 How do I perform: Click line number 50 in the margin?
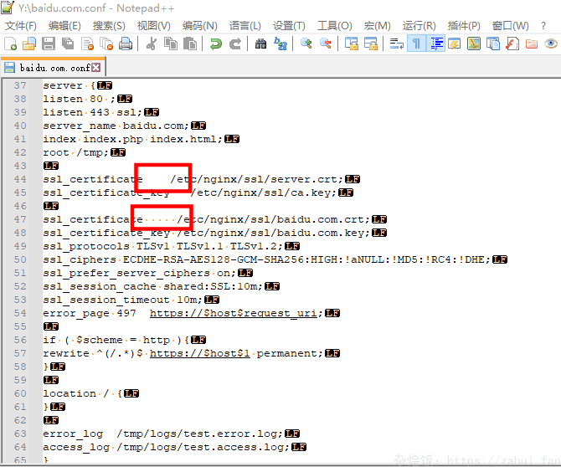click(x=20, y=259)
